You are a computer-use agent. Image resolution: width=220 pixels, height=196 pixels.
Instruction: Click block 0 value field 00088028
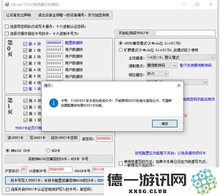[55, 43]
